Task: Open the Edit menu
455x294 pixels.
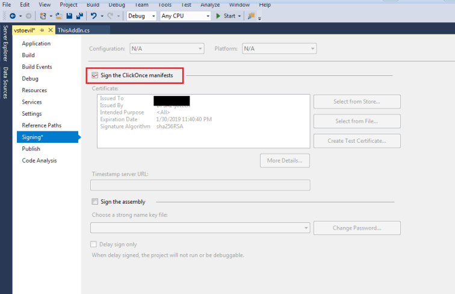Action: pos(25,5)
